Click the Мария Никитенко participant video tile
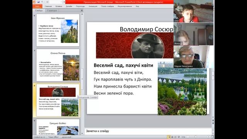Screen dimensions: 247x139 [x=193, y=57]
